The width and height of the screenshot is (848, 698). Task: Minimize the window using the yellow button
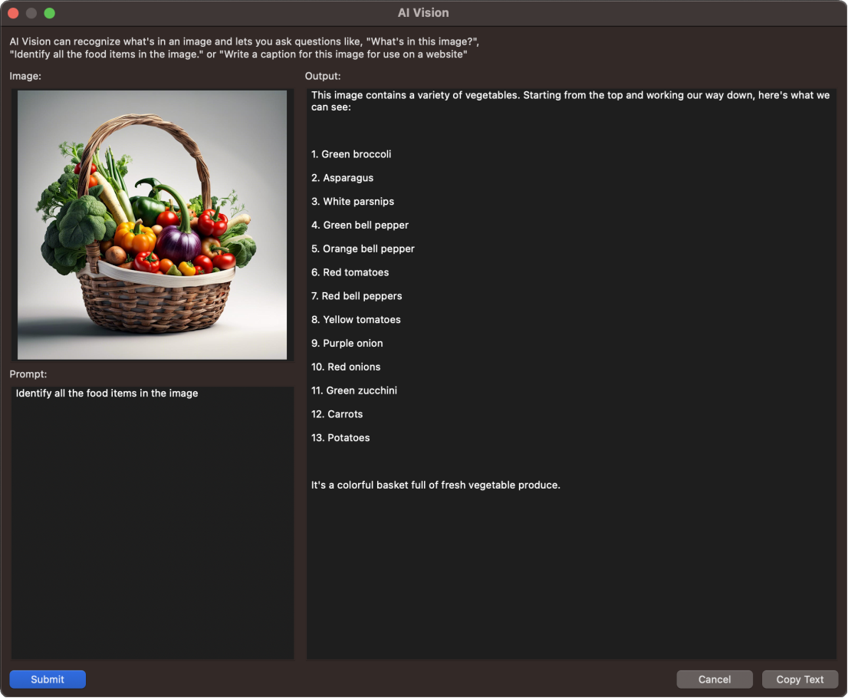[31, 13]
